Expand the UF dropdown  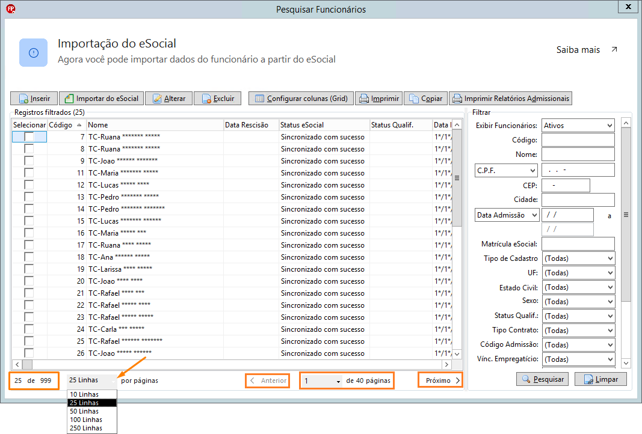pos(578,273)
